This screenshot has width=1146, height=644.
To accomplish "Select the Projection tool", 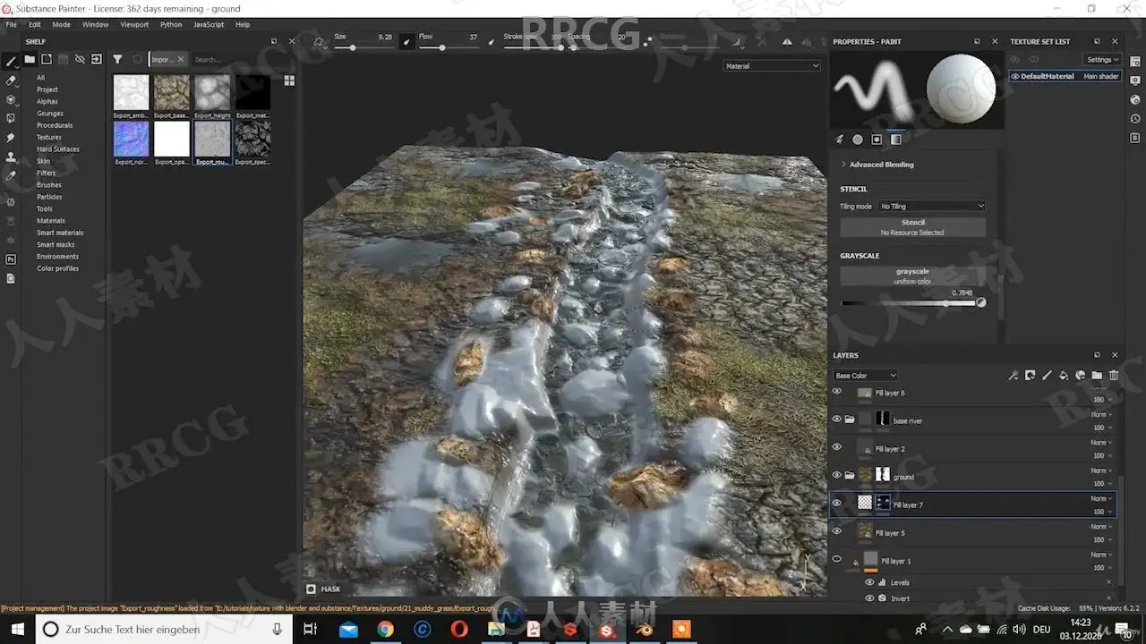I will click(x=11, y=99).
